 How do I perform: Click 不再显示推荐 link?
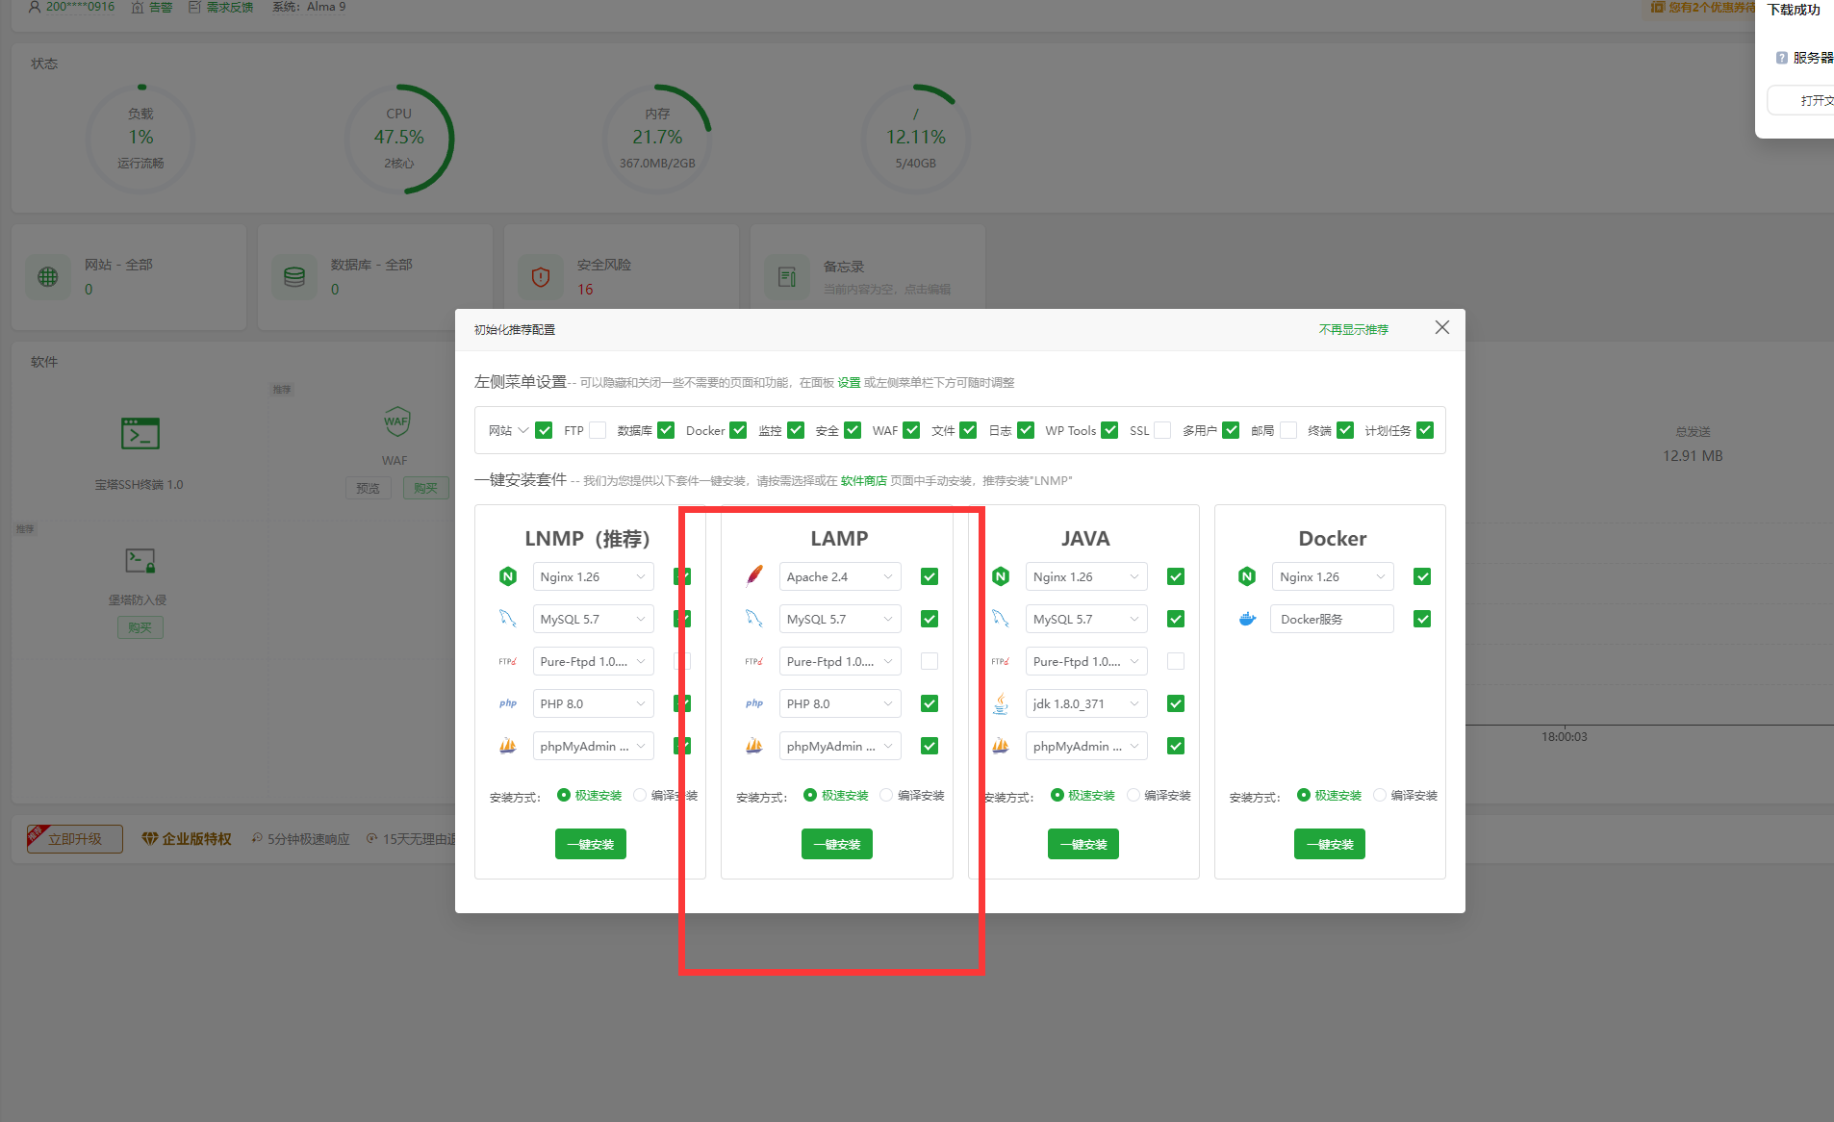pyautogui.click(x=1354, y=329)
